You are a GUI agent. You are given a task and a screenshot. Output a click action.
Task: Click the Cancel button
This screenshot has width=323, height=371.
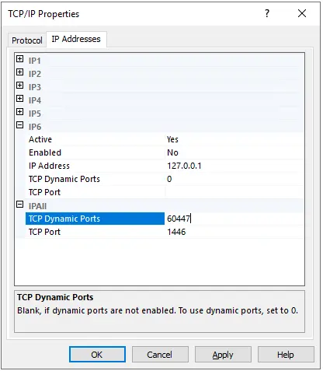pyautogui.click(x=160, y=355)
